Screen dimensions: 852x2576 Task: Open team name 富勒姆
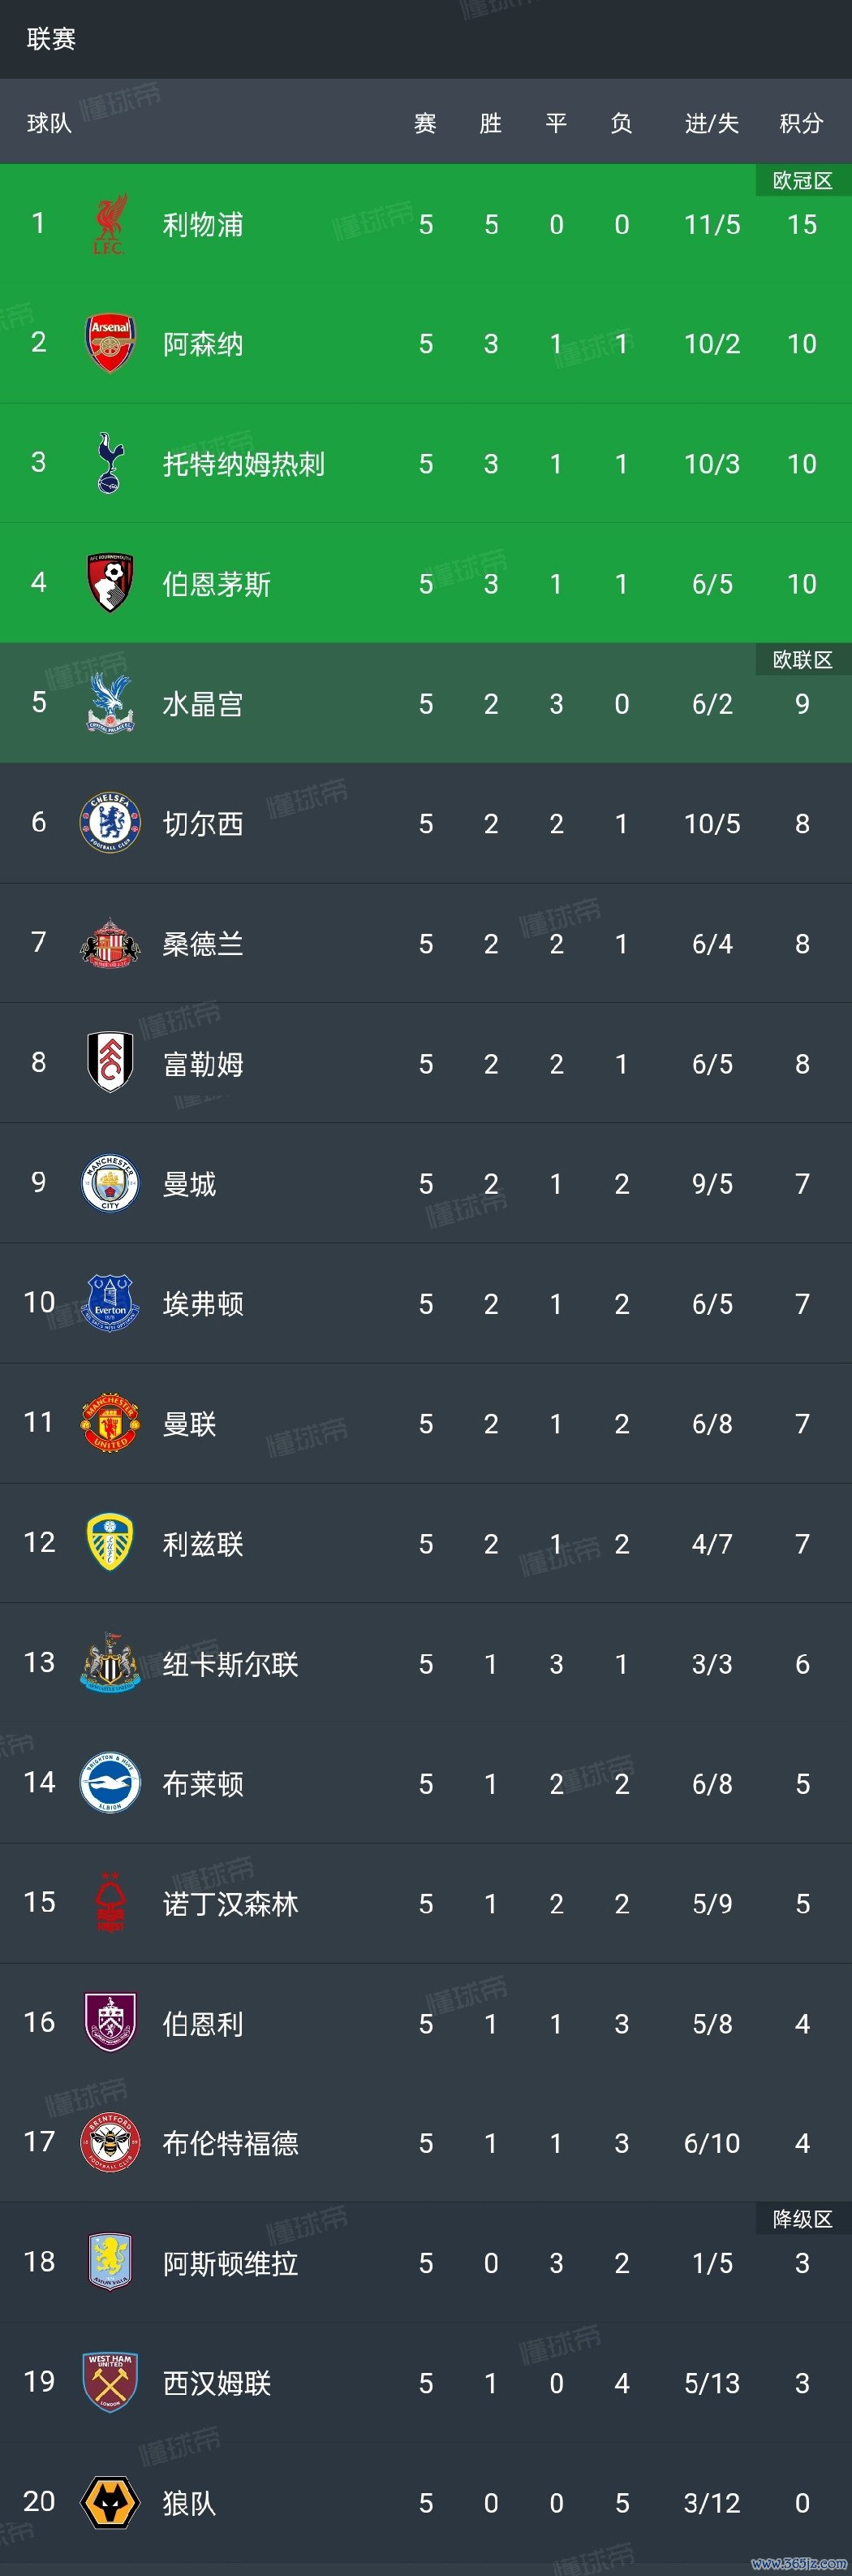point(203,1064)
